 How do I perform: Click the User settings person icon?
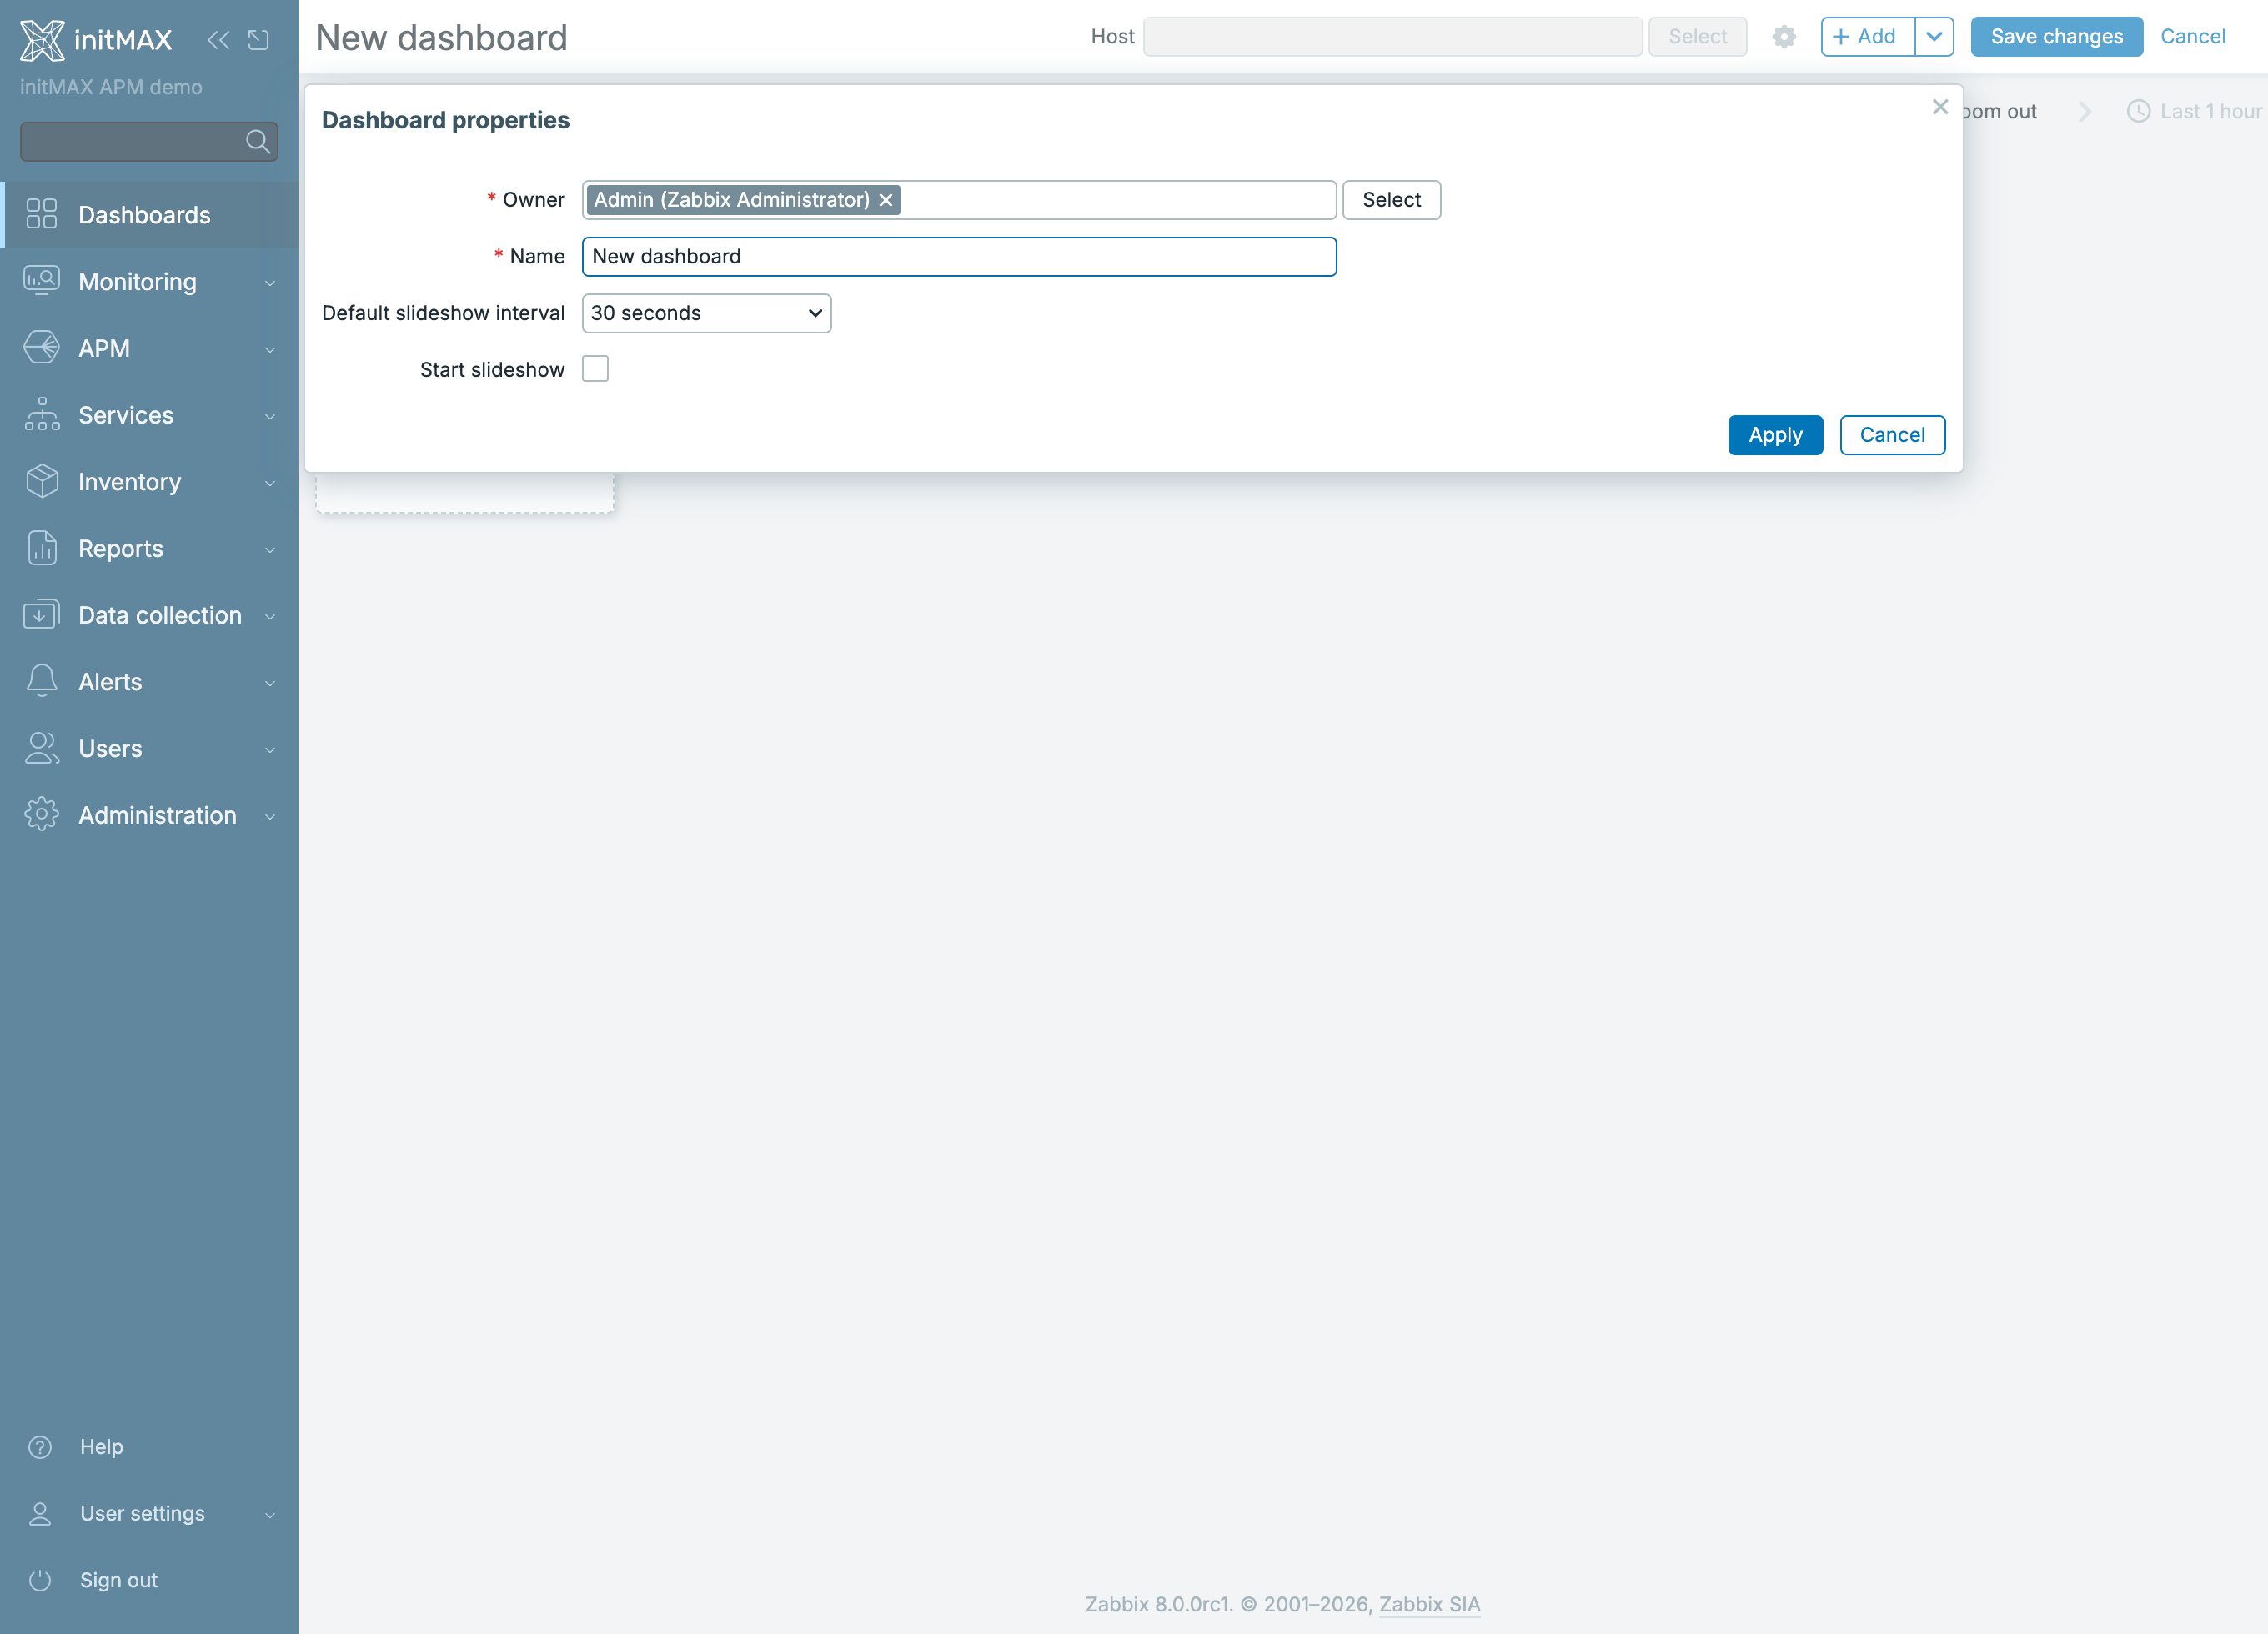(x=40, y=1513)
